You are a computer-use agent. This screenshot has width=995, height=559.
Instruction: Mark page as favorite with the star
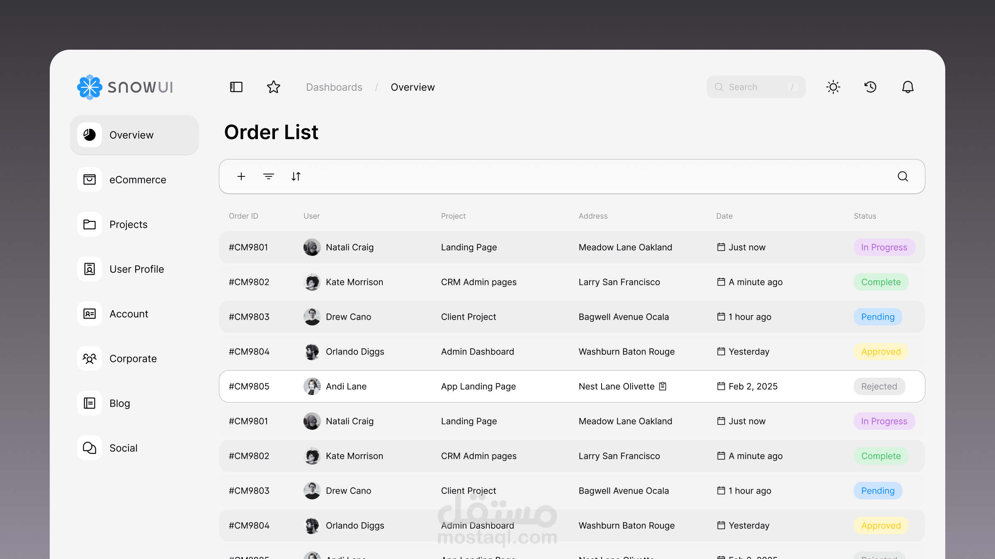(274, 87)
